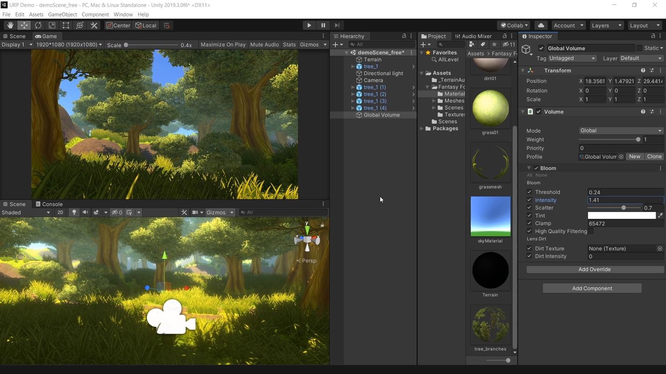
Task: Select the Move tool
Action: pos(24,25)
